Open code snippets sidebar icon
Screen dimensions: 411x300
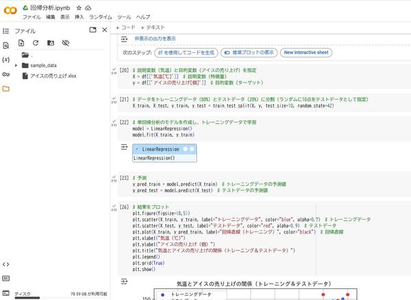pyautogui.click(x=5, y=264)
